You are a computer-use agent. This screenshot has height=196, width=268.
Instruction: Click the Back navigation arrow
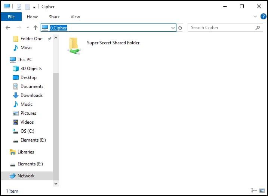8,28
